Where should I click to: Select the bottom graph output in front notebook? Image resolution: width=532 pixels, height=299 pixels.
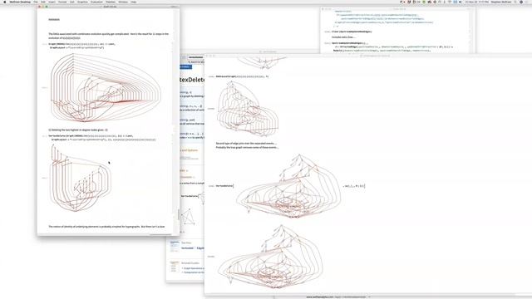click(270, 257)
